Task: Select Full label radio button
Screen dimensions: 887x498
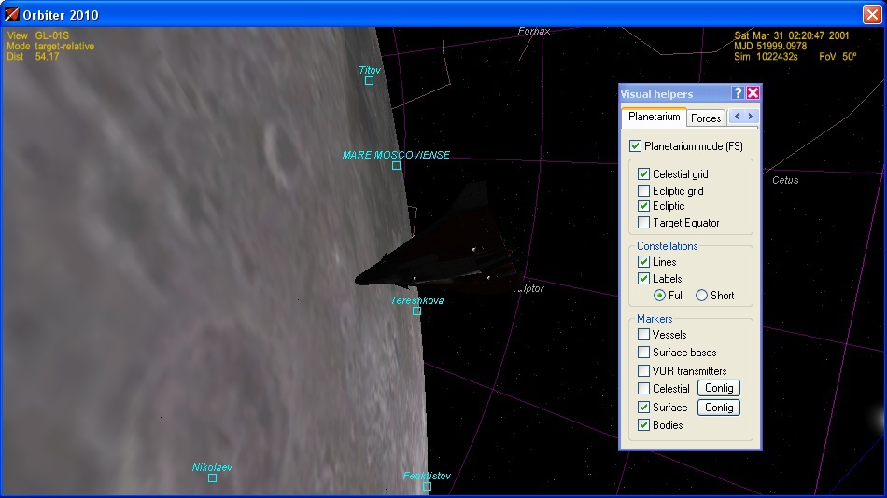Action: click(x=659, y=296)
